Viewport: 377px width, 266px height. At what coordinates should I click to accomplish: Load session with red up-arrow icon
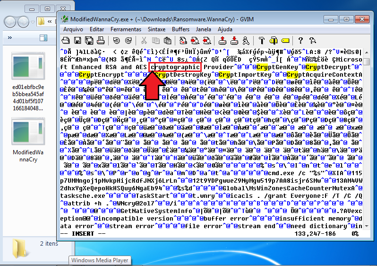tap(223, 41)
